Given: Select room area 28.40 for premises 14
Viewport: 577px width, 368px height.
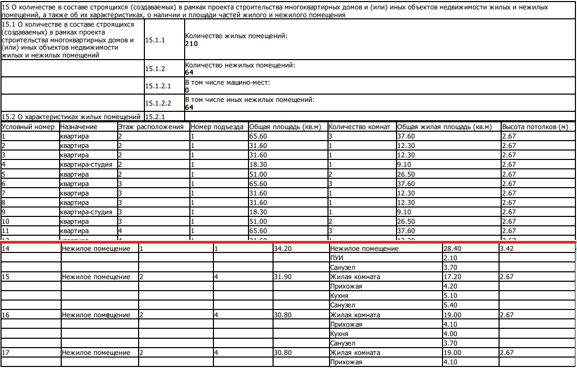Looking at the screenshot, I should click(452, 248).
